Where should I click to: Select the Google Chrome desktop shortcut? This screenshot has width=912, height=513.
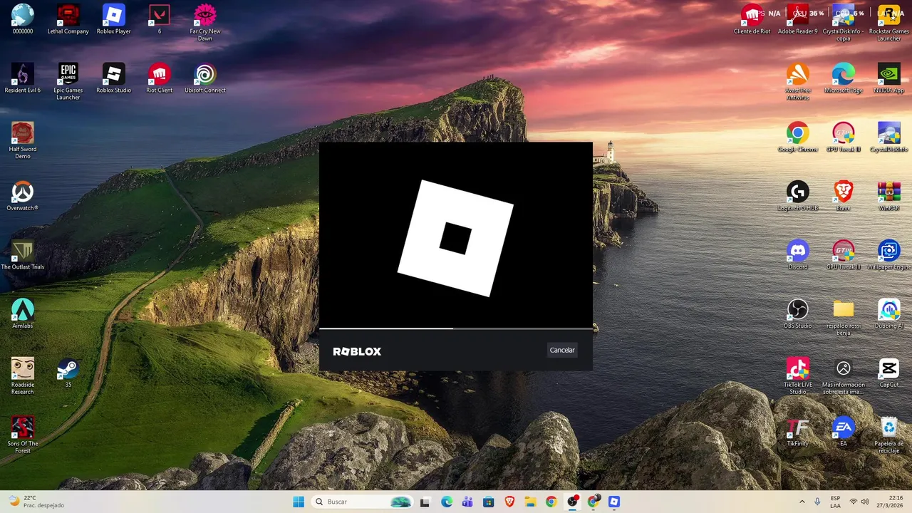798,138
